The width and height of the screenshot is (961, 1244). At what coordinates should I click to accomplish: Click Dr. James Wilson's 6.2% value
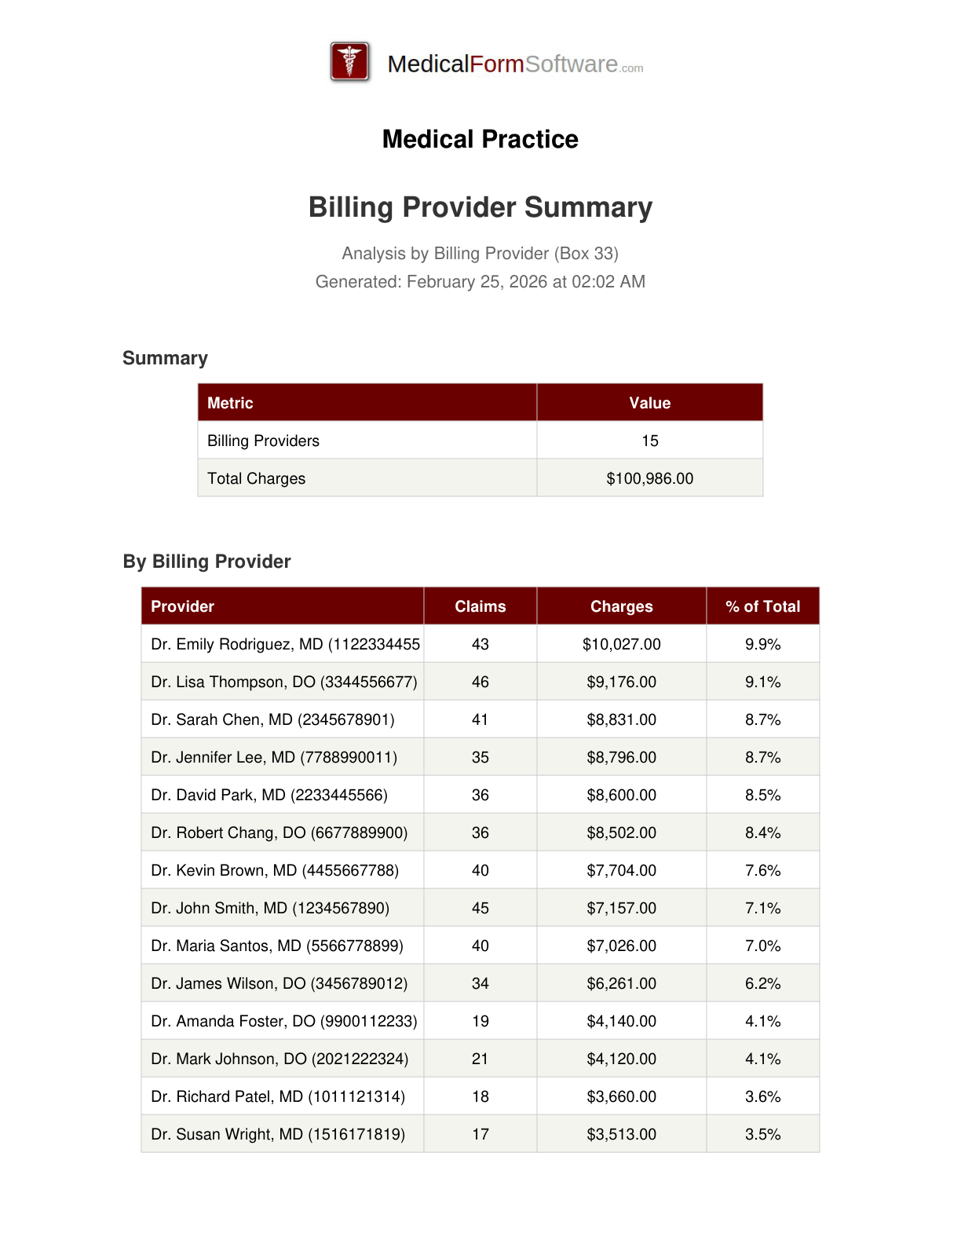(762, 983)
